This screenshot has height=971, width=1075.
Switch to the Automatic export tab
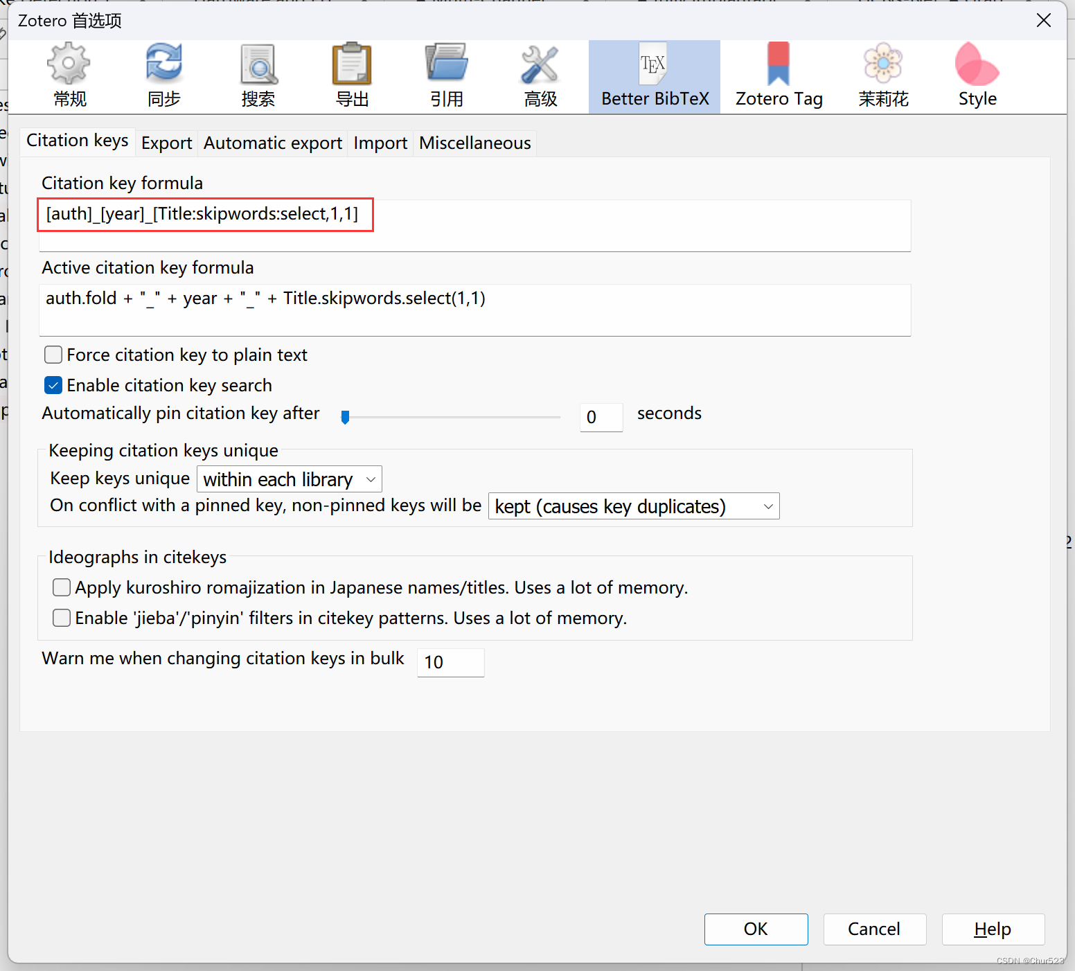tap(273, 143)
